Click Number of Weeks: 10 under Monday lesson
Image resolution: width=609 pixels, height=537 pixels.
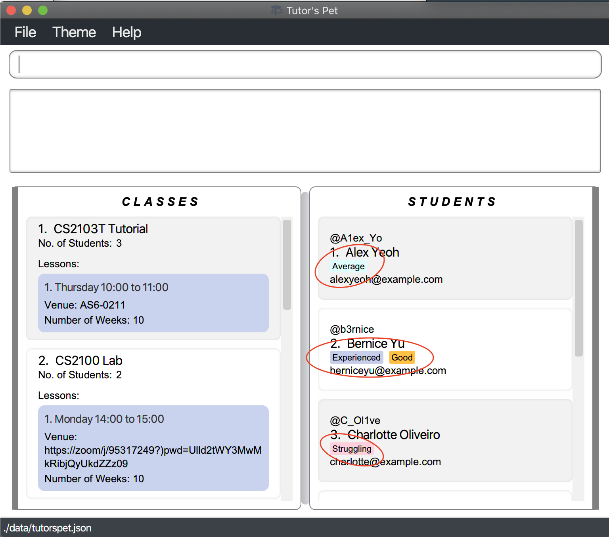click(x=94, y=479)
